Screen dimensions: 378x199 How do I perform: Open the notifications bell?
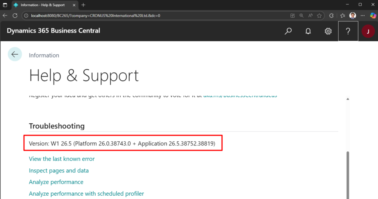tap(308, 31)
